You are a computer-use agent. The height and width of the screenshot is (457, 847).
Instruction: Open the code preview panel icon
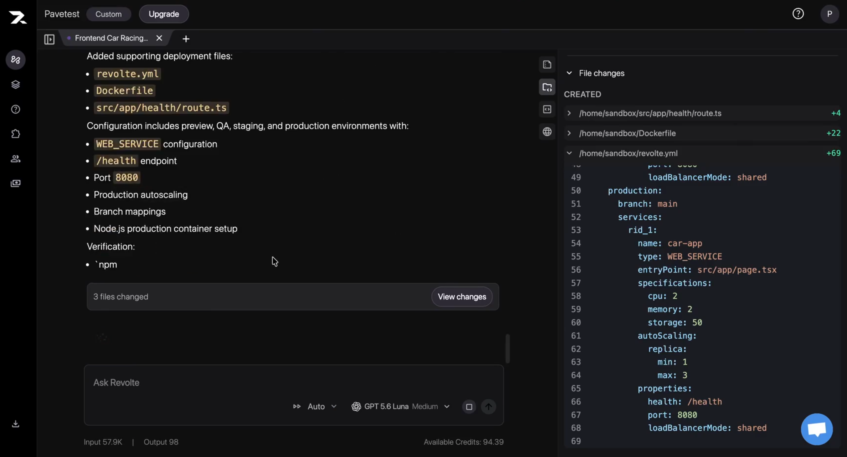(547, 109)
